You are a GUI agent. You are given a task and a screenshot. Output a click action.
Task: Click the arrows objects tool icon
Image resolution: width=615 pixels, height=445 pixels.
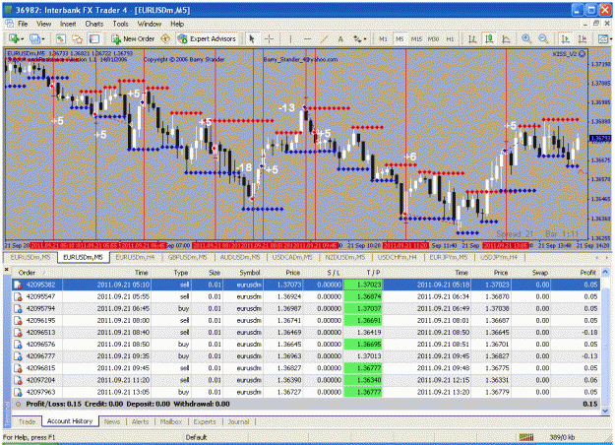coord(356,38)
